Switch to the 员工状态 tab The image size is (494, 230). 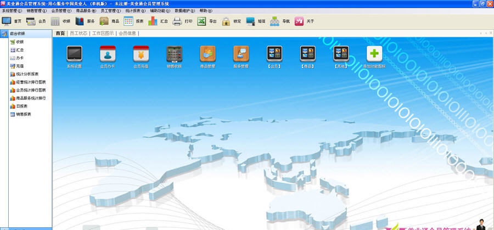78,33
